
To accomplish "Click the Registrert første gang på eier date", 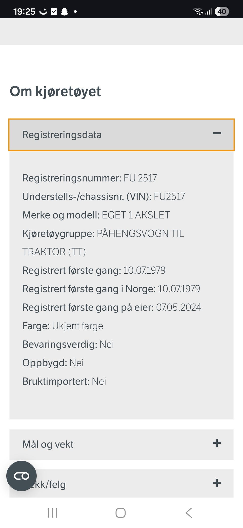I will click(x=179, y=307).
